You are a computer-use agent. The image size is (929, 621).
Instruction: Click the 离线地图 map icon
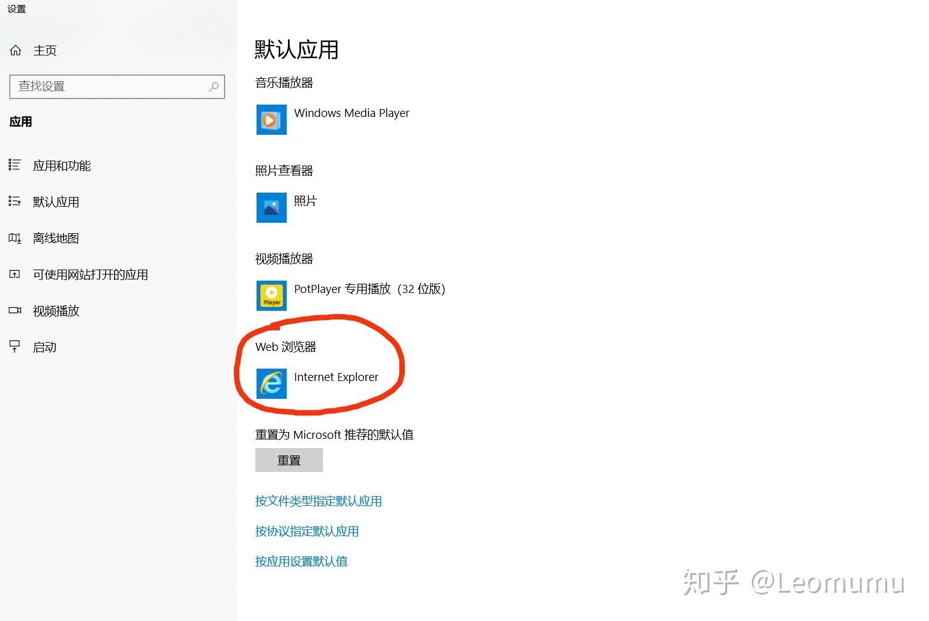click(15, 238)
